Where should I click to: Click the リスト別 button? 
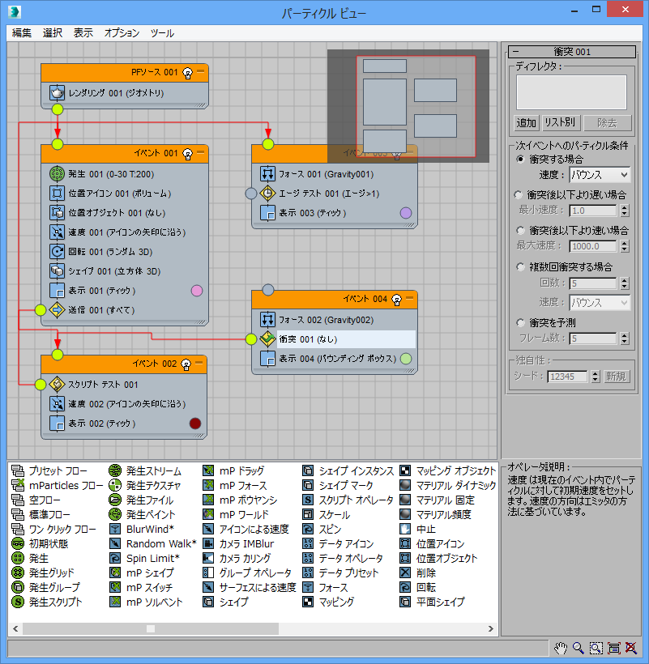click(x=561, y=123)
